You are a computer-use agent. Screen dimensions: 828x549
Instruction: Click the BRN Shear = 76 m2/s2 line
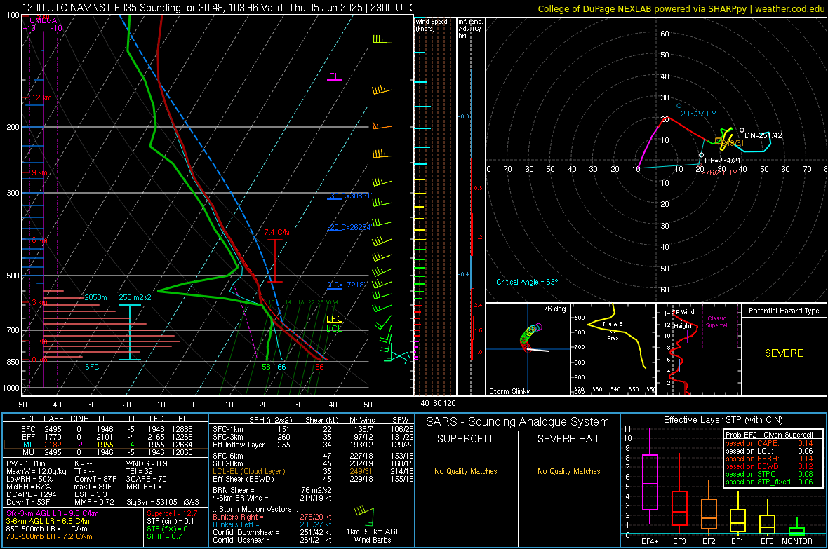point(272,490)
